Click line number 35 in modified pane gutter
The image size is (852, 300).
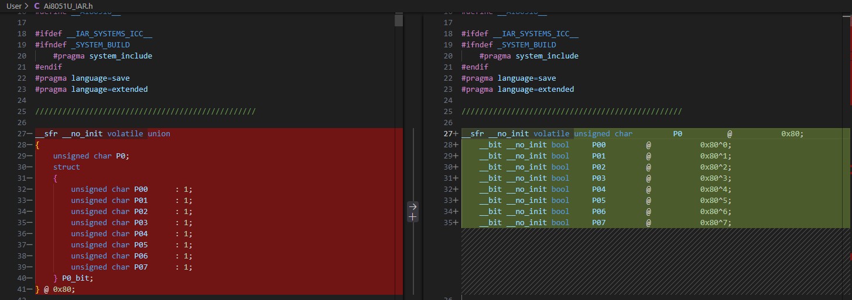click(x=448, y=223)
